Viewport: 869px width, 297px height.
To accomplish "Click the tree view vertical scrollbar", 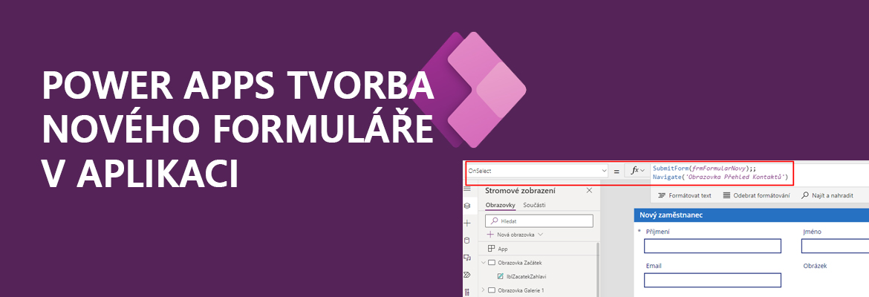I will click(x=597, y=270).
